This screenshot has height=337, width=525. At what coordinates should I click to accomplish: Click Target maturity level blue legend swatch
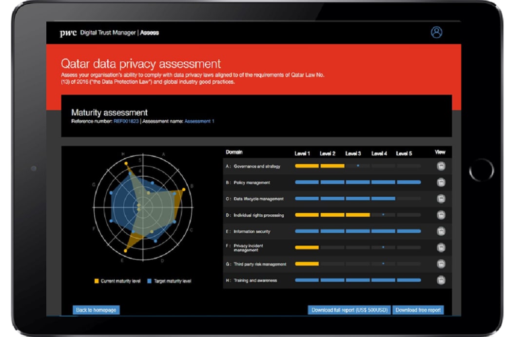tap(150, 281)
